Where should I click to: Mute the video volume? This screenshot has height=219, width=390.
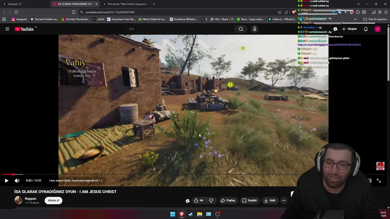pos(17,181)
